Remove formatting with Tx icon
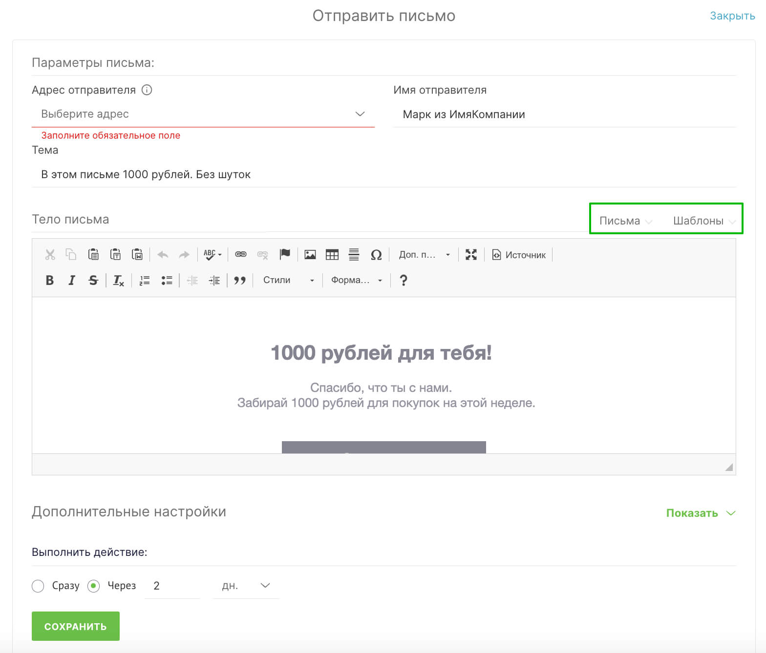 coord(119,280)
